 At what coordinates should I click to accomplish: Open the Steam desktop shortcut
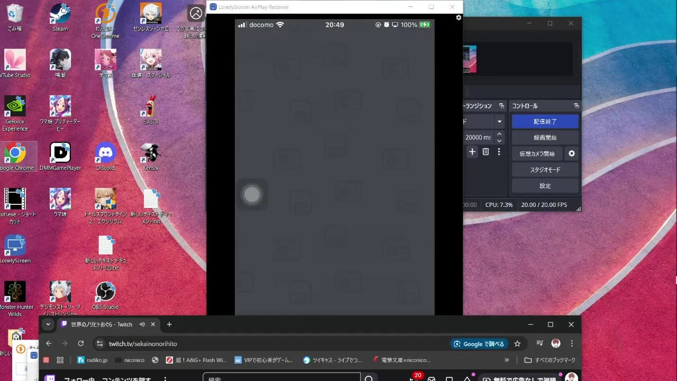(x=60, y=17)
